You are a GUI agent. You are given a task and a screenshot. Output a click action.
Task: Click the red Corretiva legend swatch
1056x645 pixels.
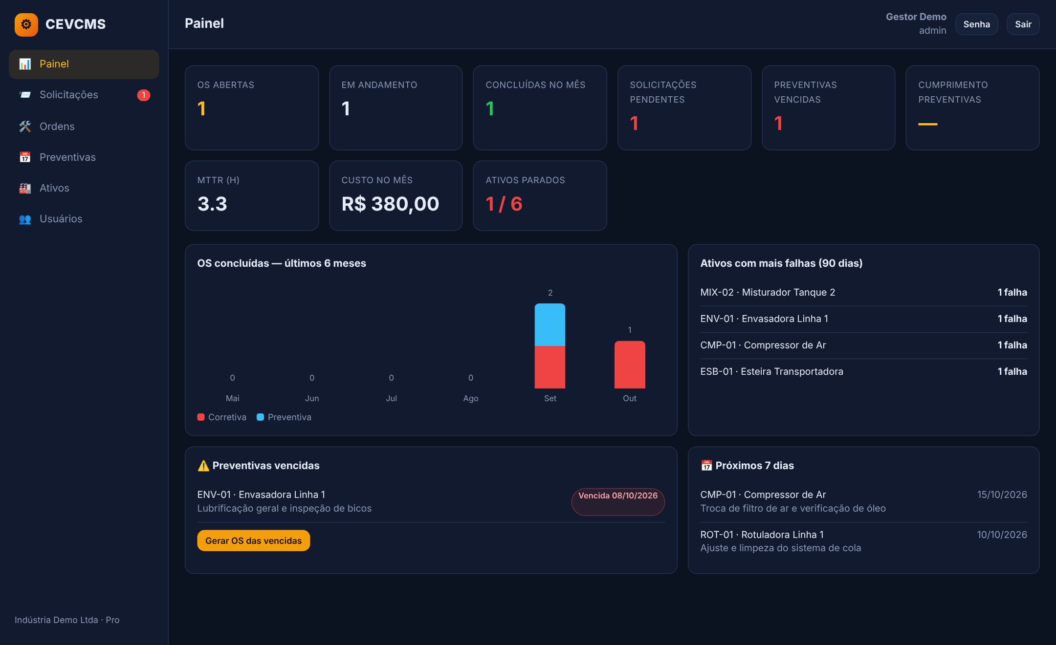201,417
